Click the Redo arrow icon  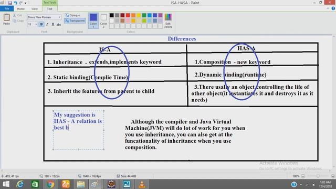[21, 3]
